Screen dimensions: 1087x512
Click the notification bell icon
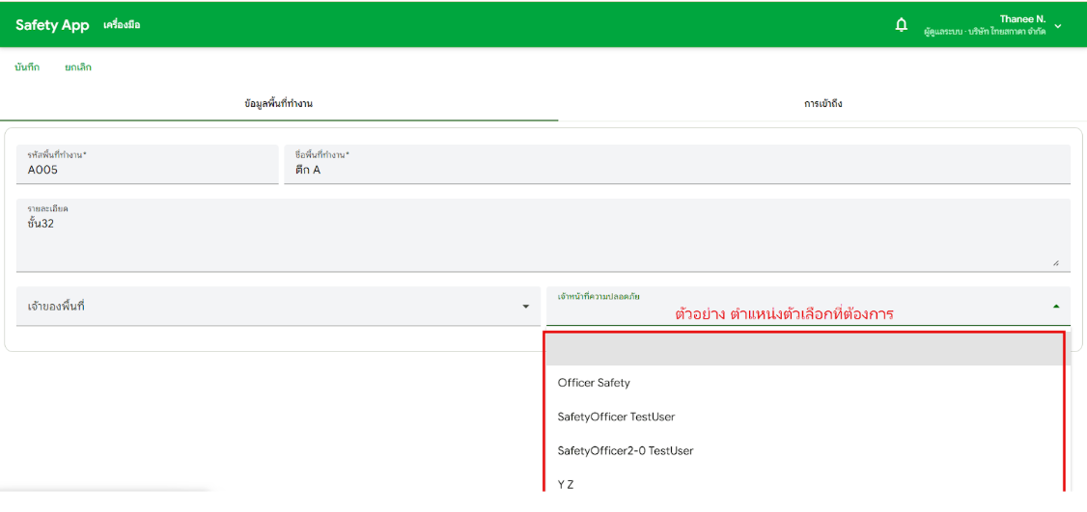[901, 25]
